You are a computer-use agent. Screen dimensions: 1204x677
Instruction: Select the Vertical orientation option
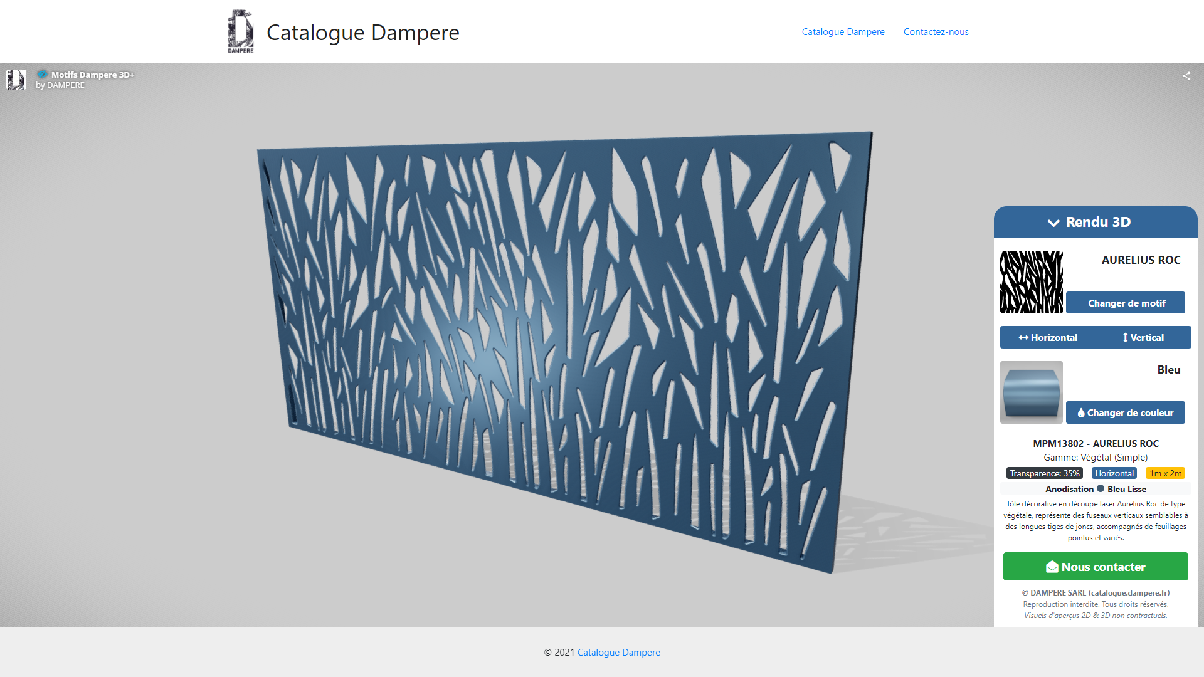[x=1143, y=337]
